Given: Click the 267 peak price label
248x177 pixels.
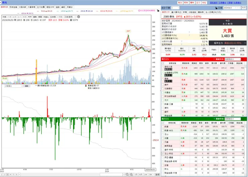Looking at the screenshot, I should tap(128, 31).
